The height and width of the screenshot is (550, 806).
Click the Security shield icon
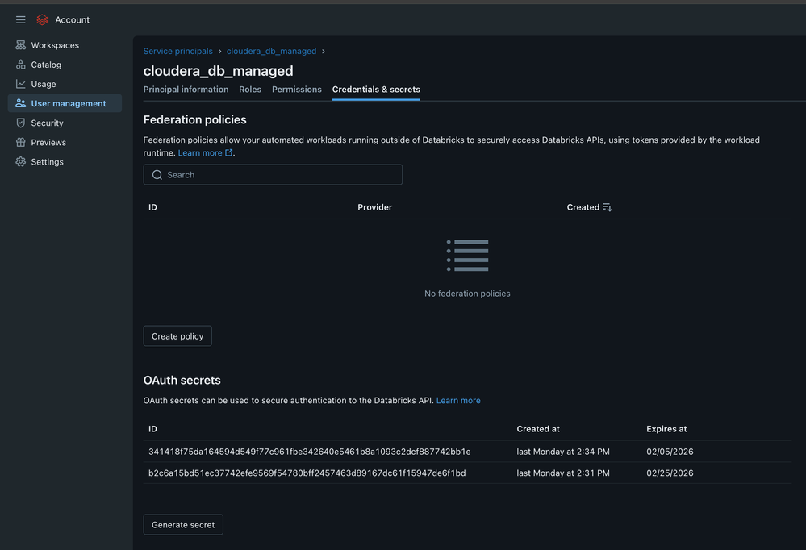(x=20, y=123)
